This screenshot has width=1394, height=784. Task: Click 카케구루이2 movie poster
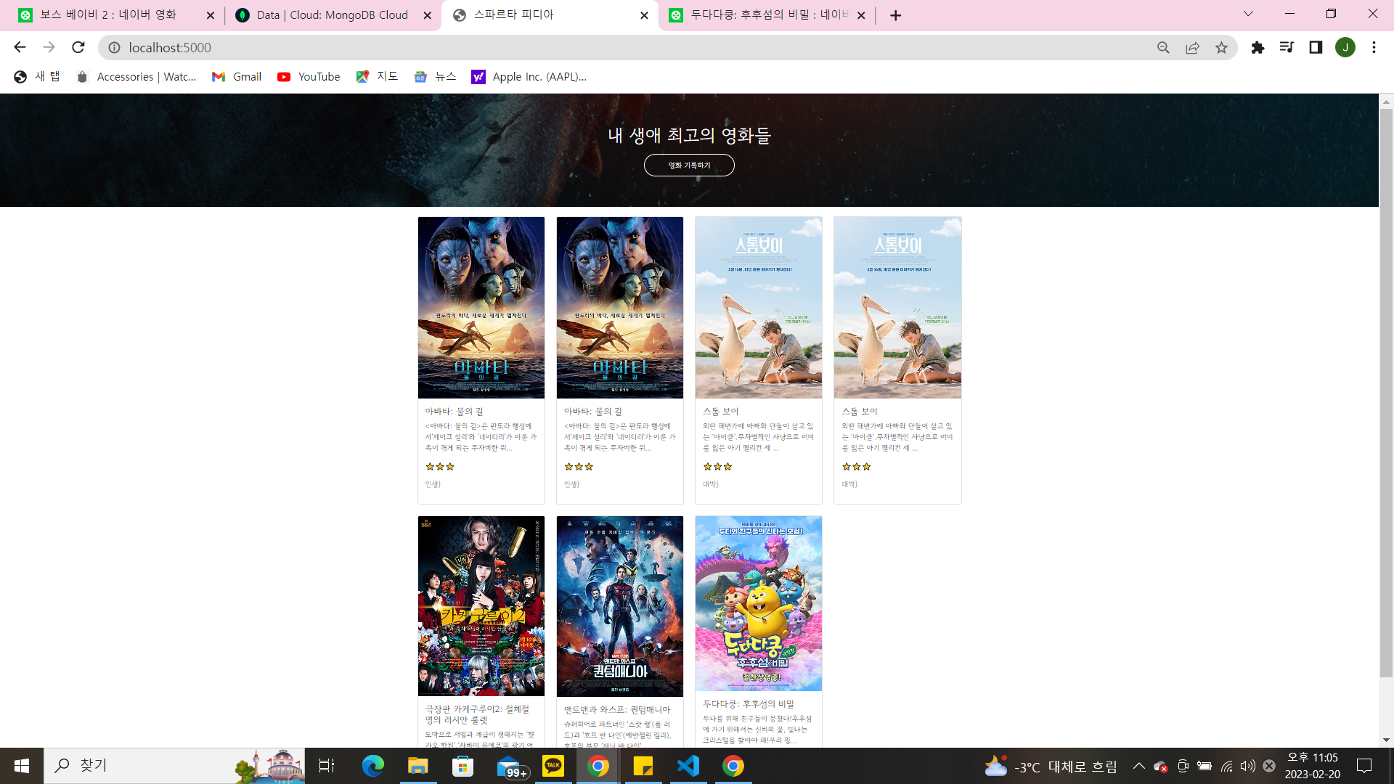(481, 606)
